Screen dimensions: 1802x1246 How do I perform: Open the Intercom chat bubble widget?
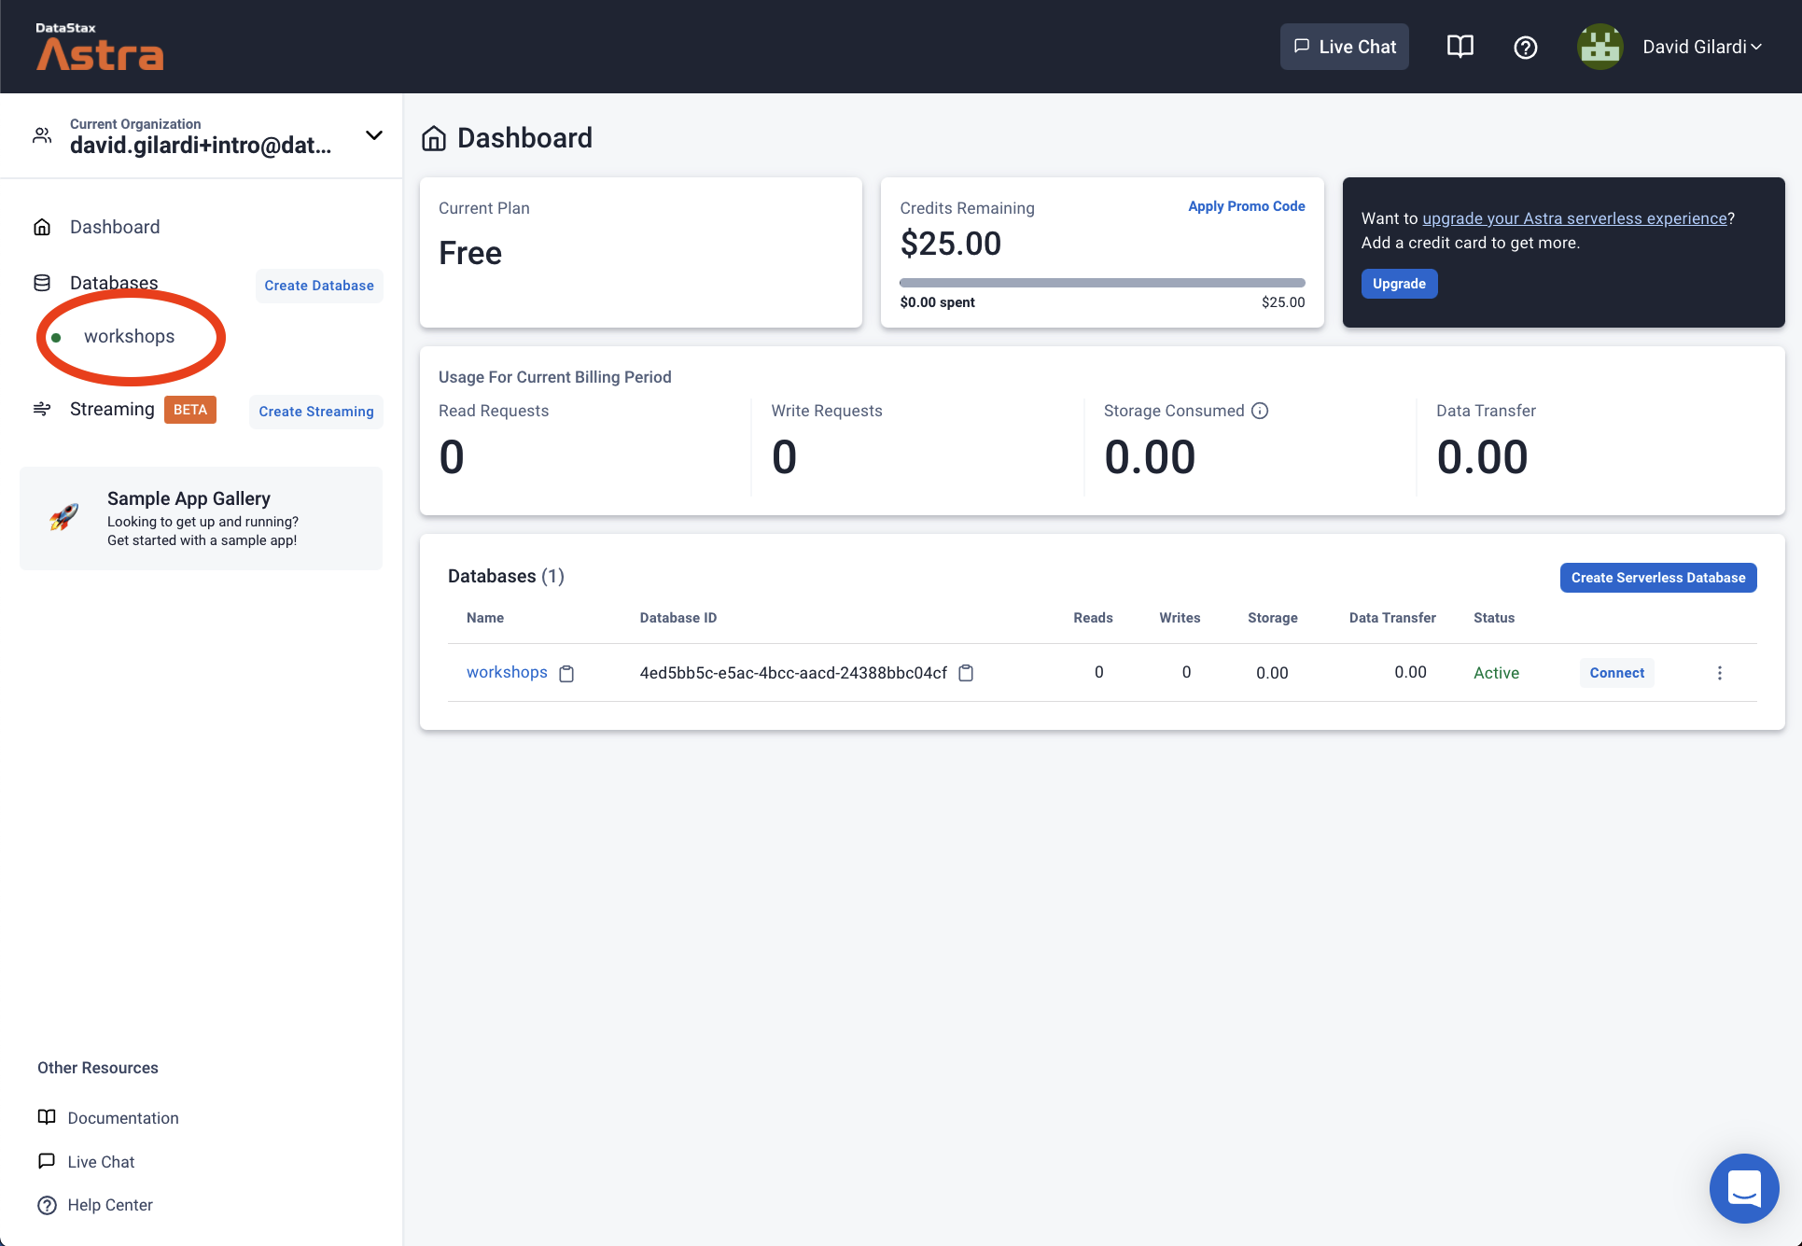pos(1743,1188)
